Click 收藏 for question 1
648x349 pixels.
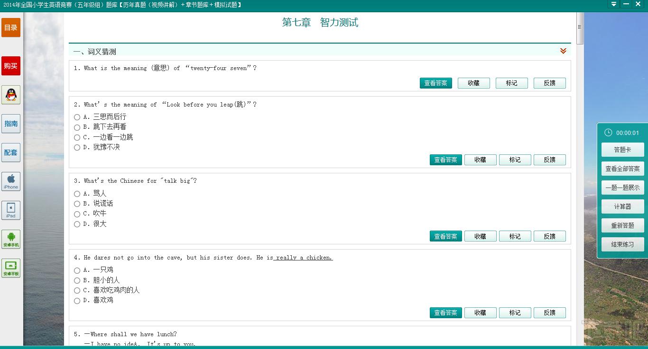474,83
